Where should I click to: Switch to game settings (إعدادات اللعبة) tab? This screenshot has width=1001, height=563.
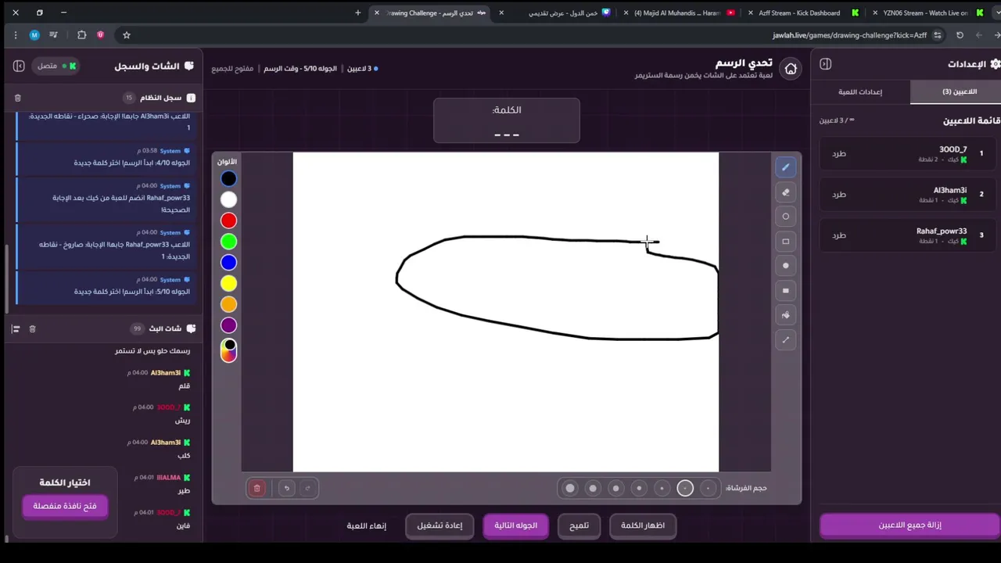tap(860, 91)
